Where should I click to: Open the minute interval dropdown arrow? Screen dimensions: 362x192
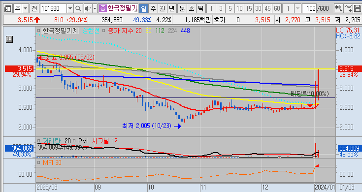pyautogui.click(x=297, y=9)
